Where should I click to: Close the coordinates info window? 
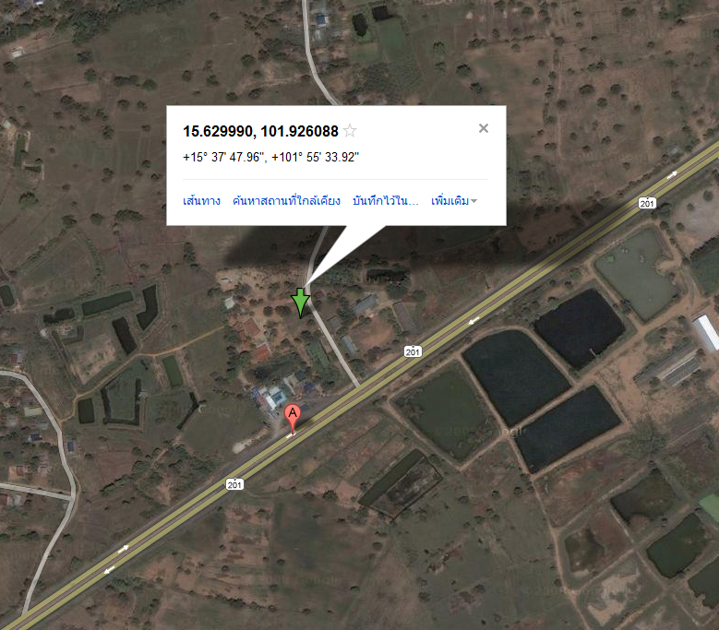(484, 128)
